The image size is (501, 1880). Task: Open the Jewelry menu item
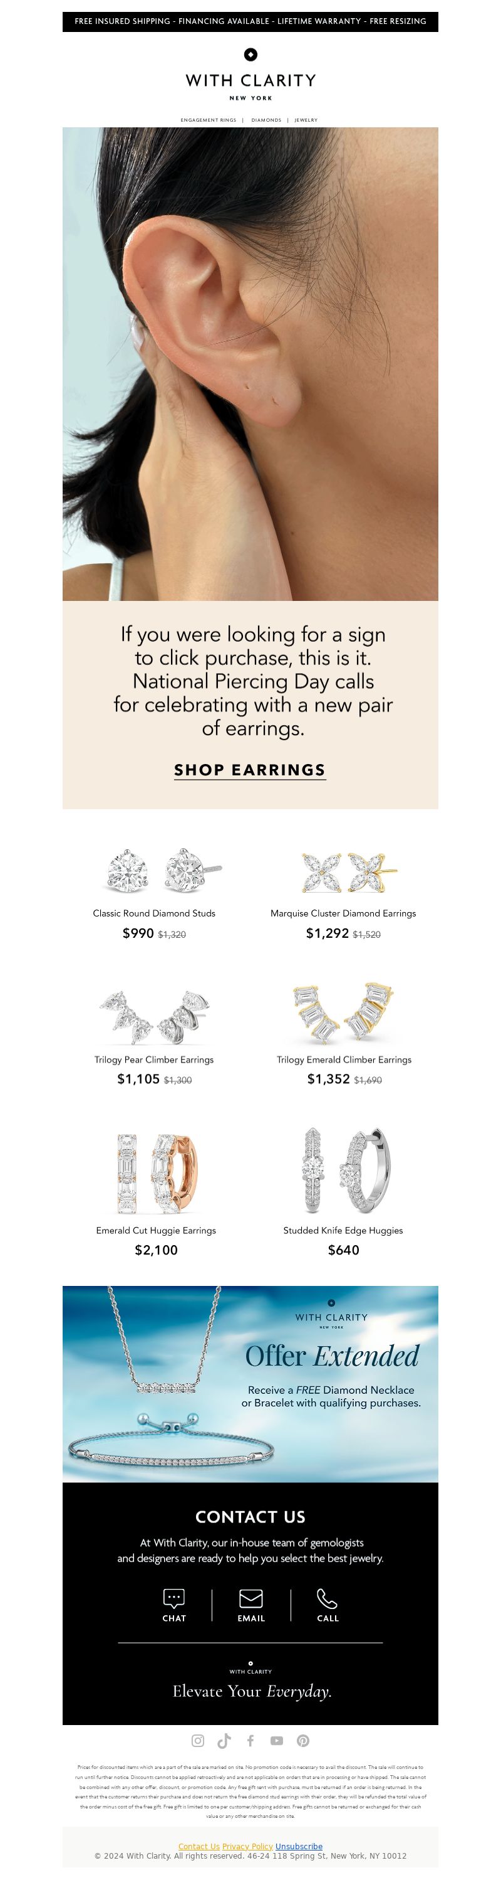click(306, 120)
